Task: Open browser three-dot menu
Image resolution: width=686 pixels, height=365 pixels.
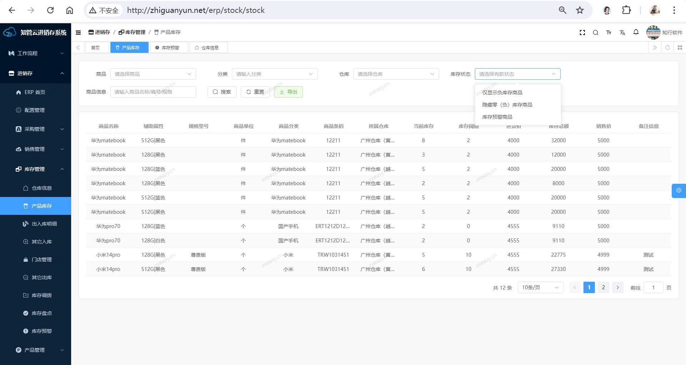Action: click(674, 10)
